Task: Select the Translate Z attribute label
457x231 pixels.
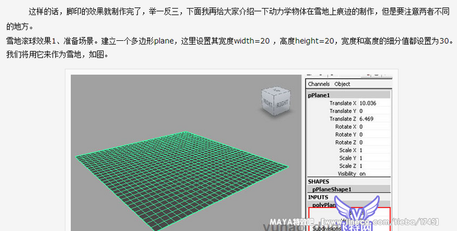Action: click(342, 119)
